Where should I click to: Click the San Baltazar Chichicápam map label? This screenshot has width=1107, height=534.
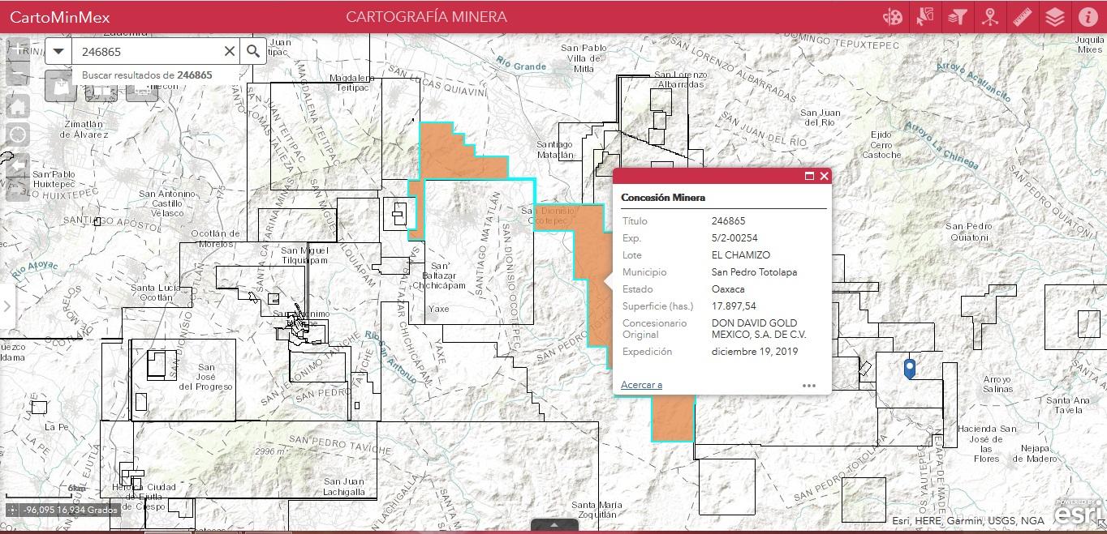pos(437,276)
